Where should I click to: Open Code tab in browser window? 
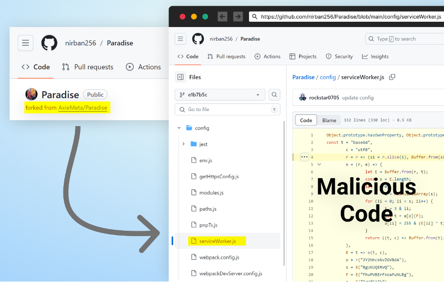[188, 56]
